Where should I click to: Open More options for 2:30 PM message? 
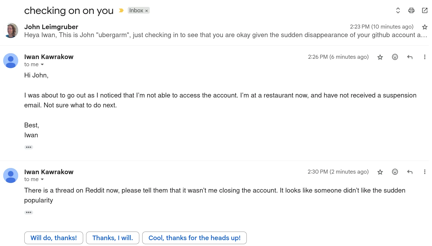(425, 172)
